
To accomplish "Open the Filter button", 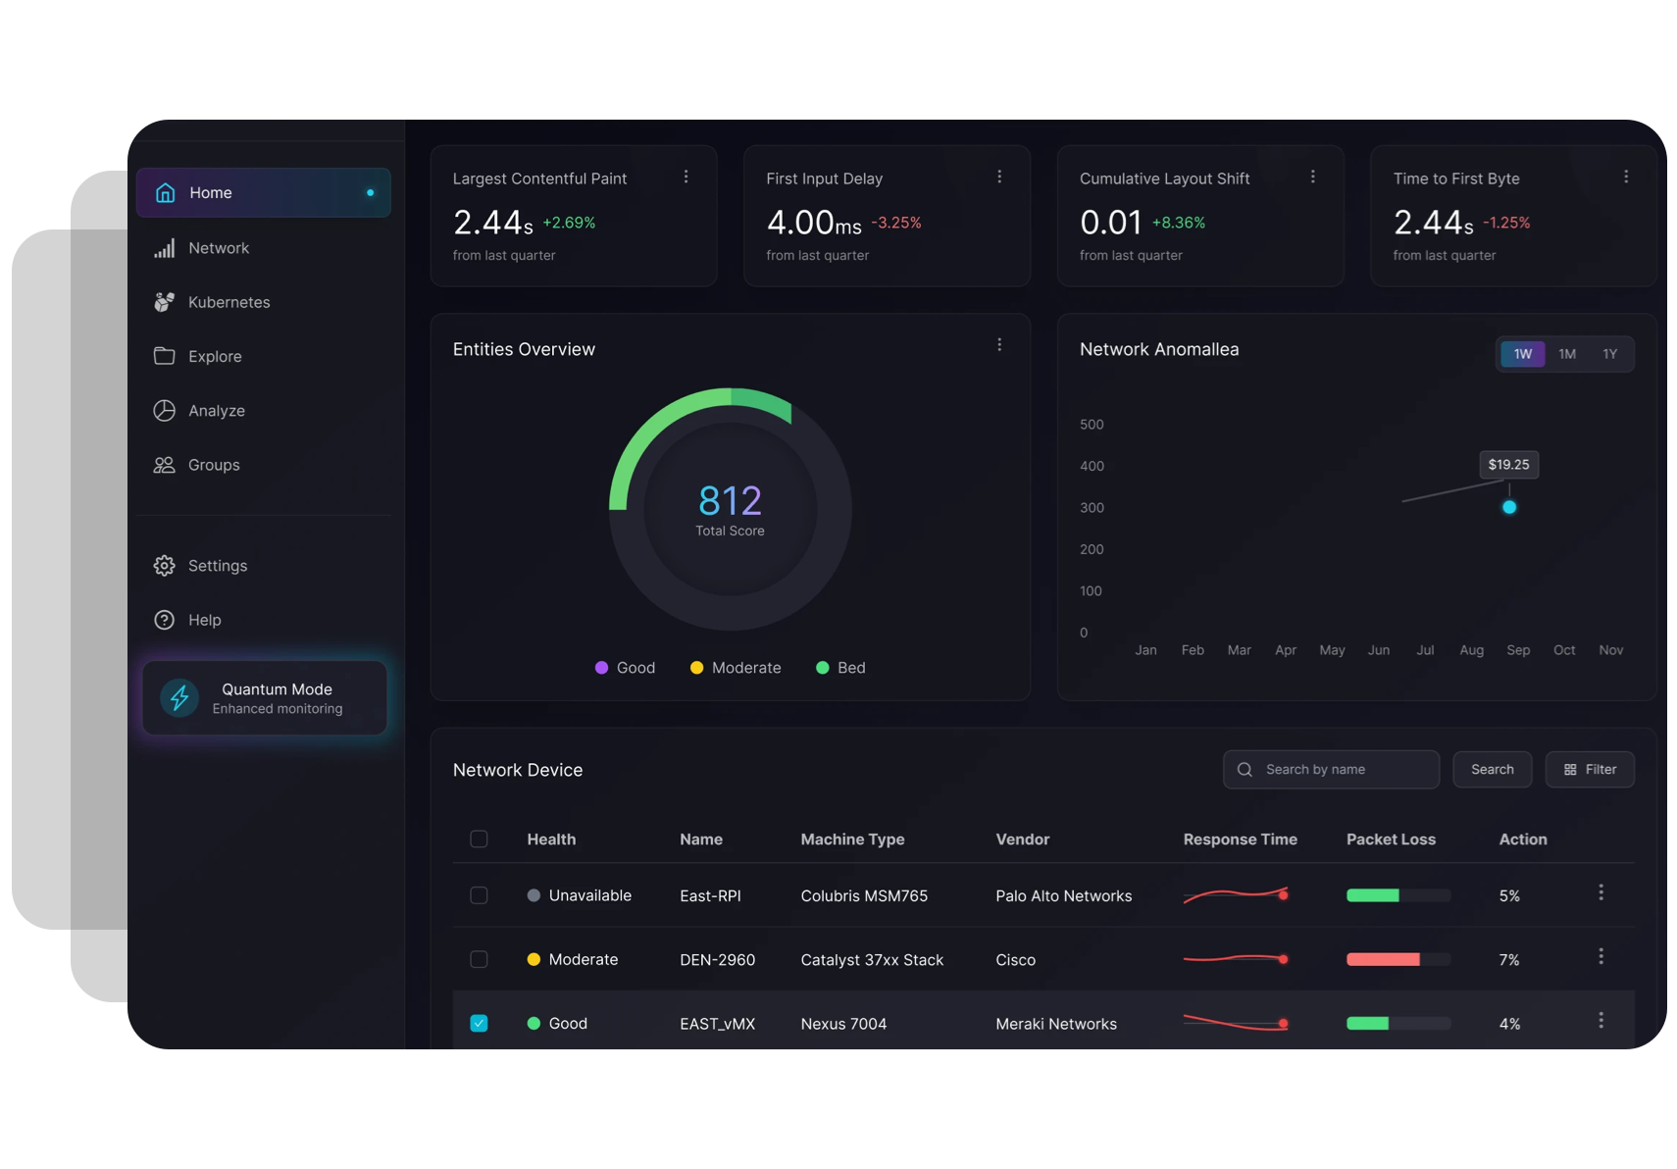I will 1589,770.
